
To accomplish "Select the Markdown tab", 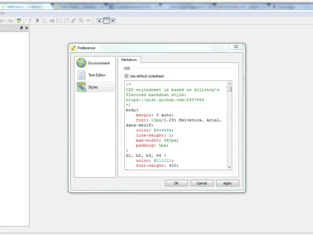I will tap(129, 60).
